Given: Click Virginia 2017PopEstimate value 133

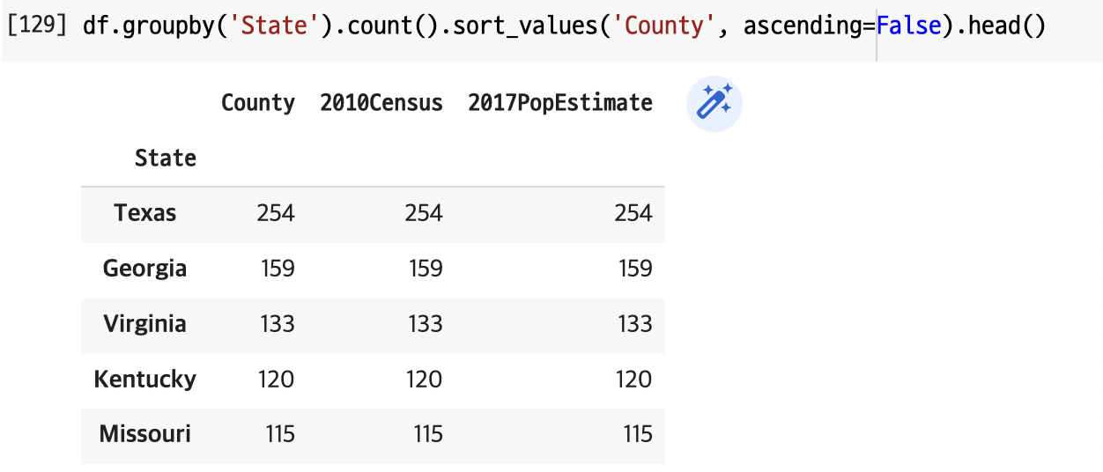Looking at the screenshot, I should [634, 324].
